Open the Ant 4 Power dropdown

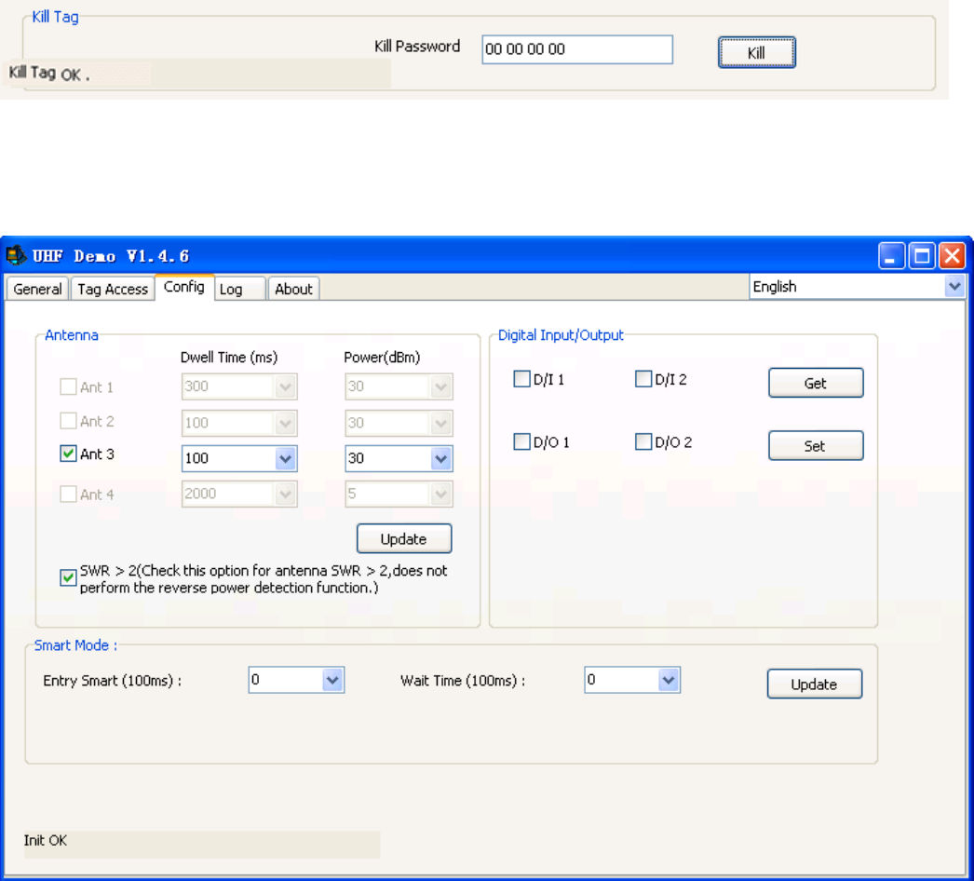[x=441, y=495]
